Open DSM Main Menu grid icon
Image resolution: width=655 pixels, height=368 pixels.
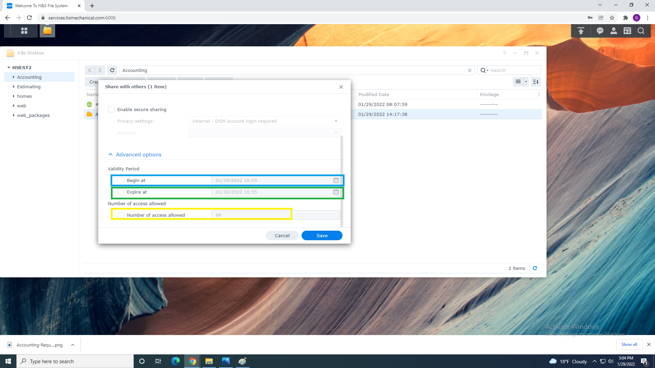point(24,31)
